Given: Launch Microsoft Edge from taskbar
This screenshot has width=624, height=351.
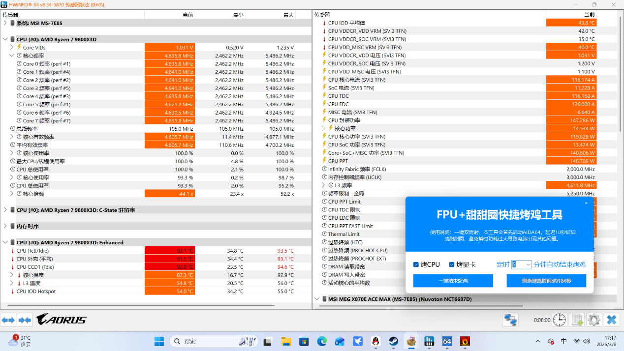Looking at the screenshot, I should pyautogui.click(x=322, y=341).
